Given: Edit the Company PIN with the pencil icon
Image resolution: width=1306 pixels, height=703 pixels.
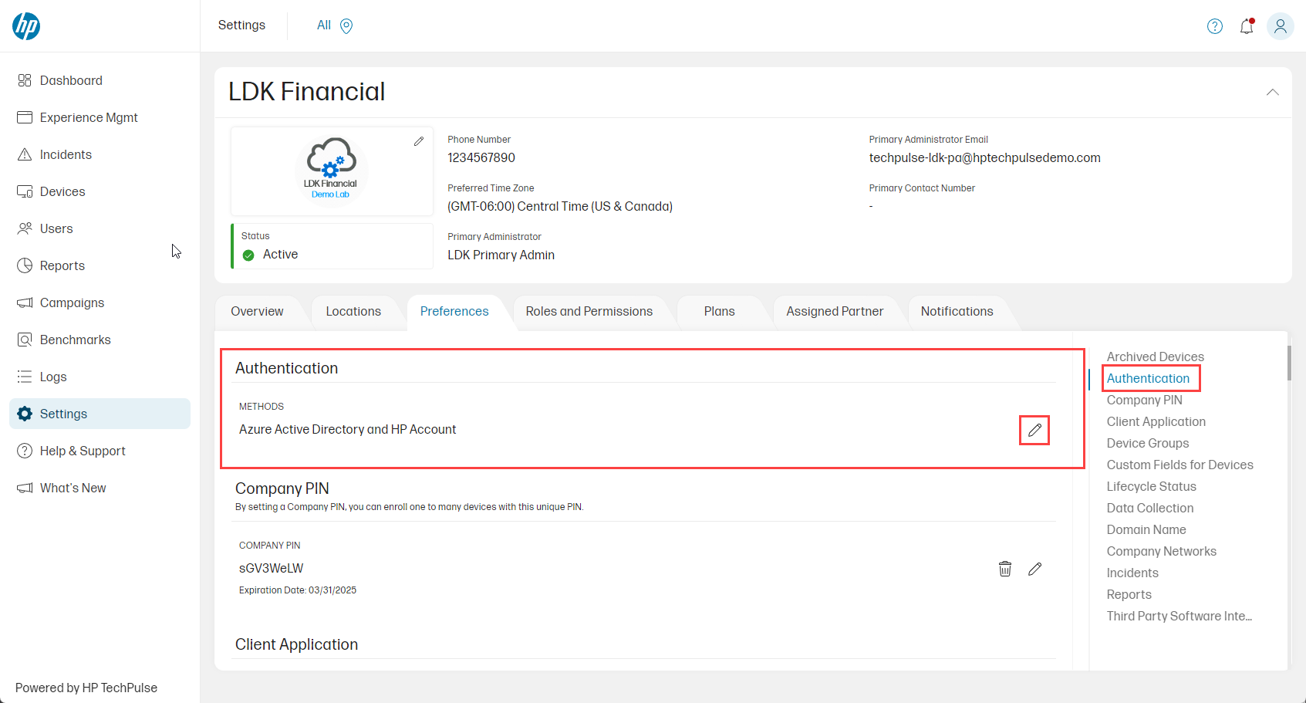Looking at the screenshot, I should (1034, 568).
